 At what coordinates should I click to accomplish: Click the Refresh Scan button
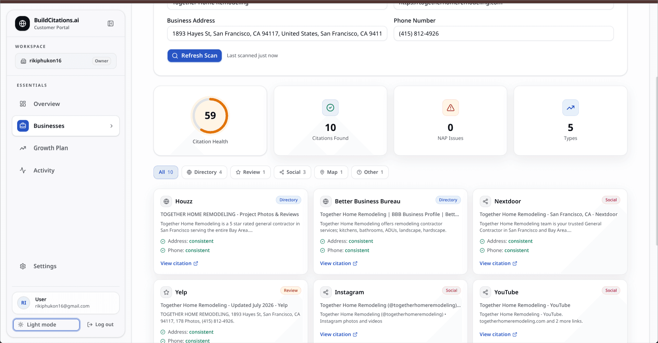[195, 56]
